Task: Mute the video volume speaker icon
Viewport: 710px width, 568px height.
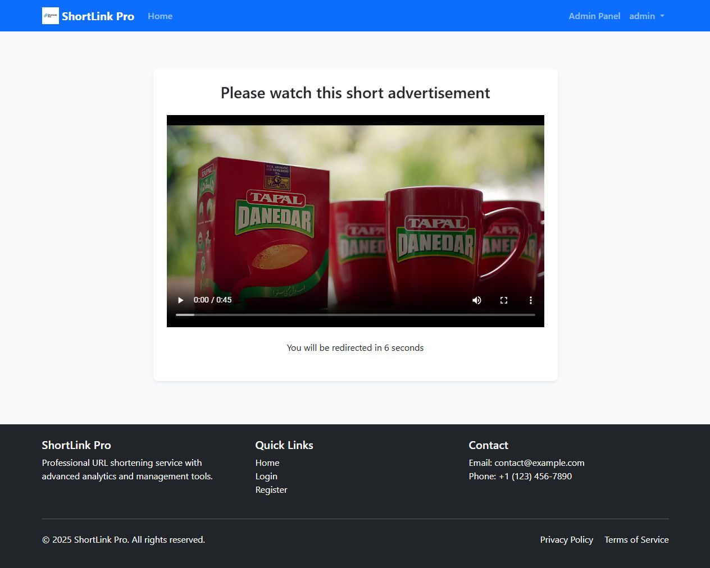Action: coord(477,300)
